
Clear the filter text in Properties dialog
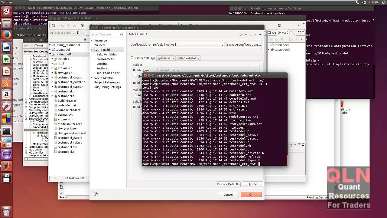pos(122,35)
